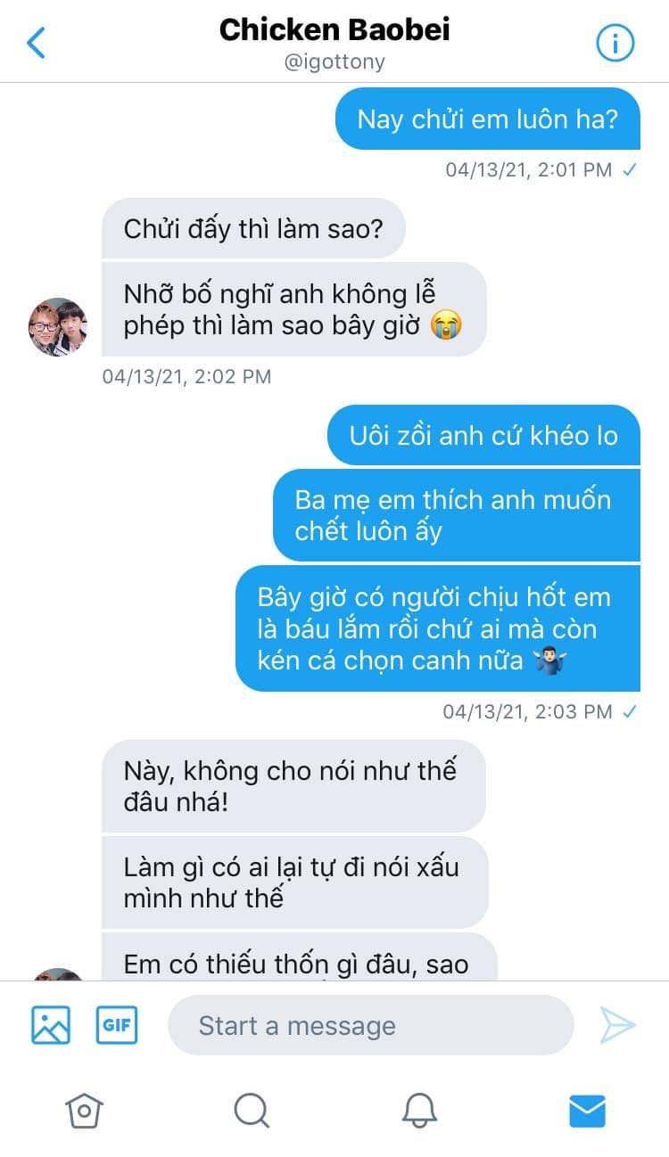Select the 'Chửi đấy thì làm sao?' message
Screen dimensions: 669x1157
point(253,229)
